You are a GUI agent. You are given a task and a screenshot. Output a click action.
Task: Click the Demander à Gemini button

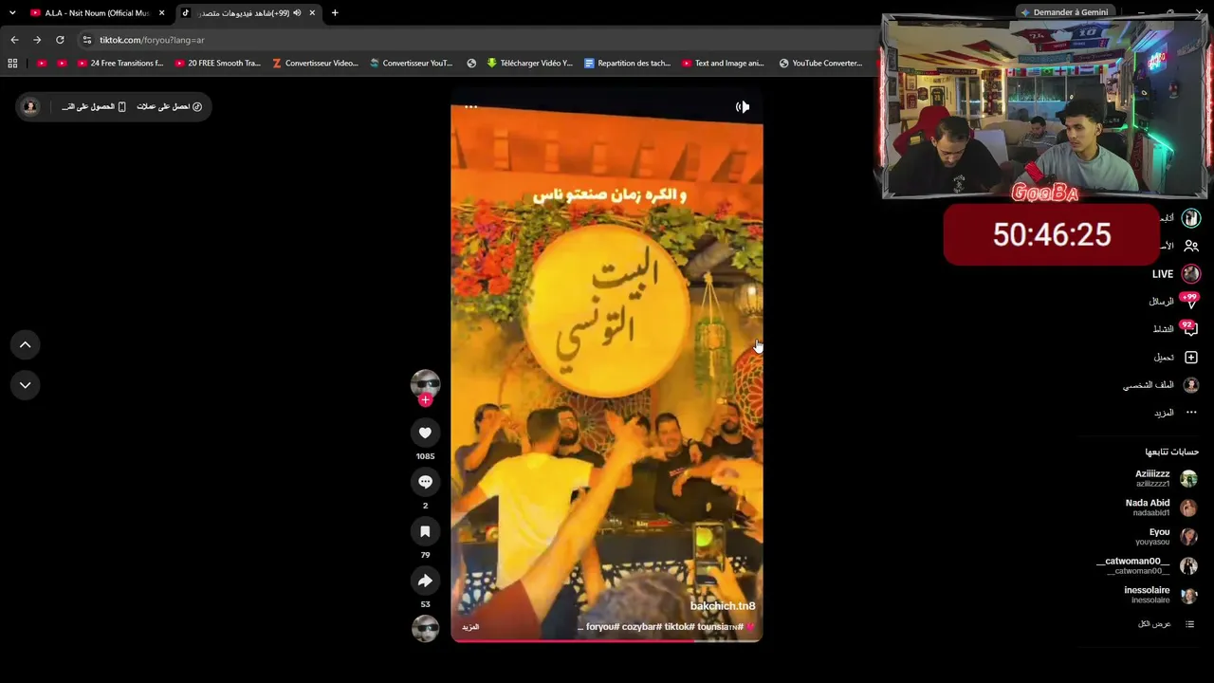[1064, 12]
